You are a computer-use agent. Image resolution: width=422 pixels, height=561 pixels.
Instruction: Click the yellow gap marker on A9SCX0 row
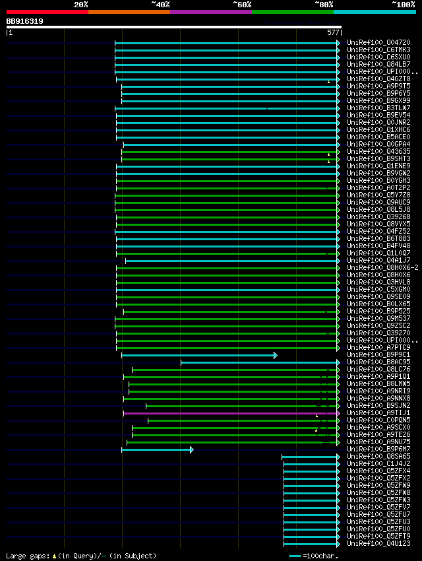coord(316,430)
